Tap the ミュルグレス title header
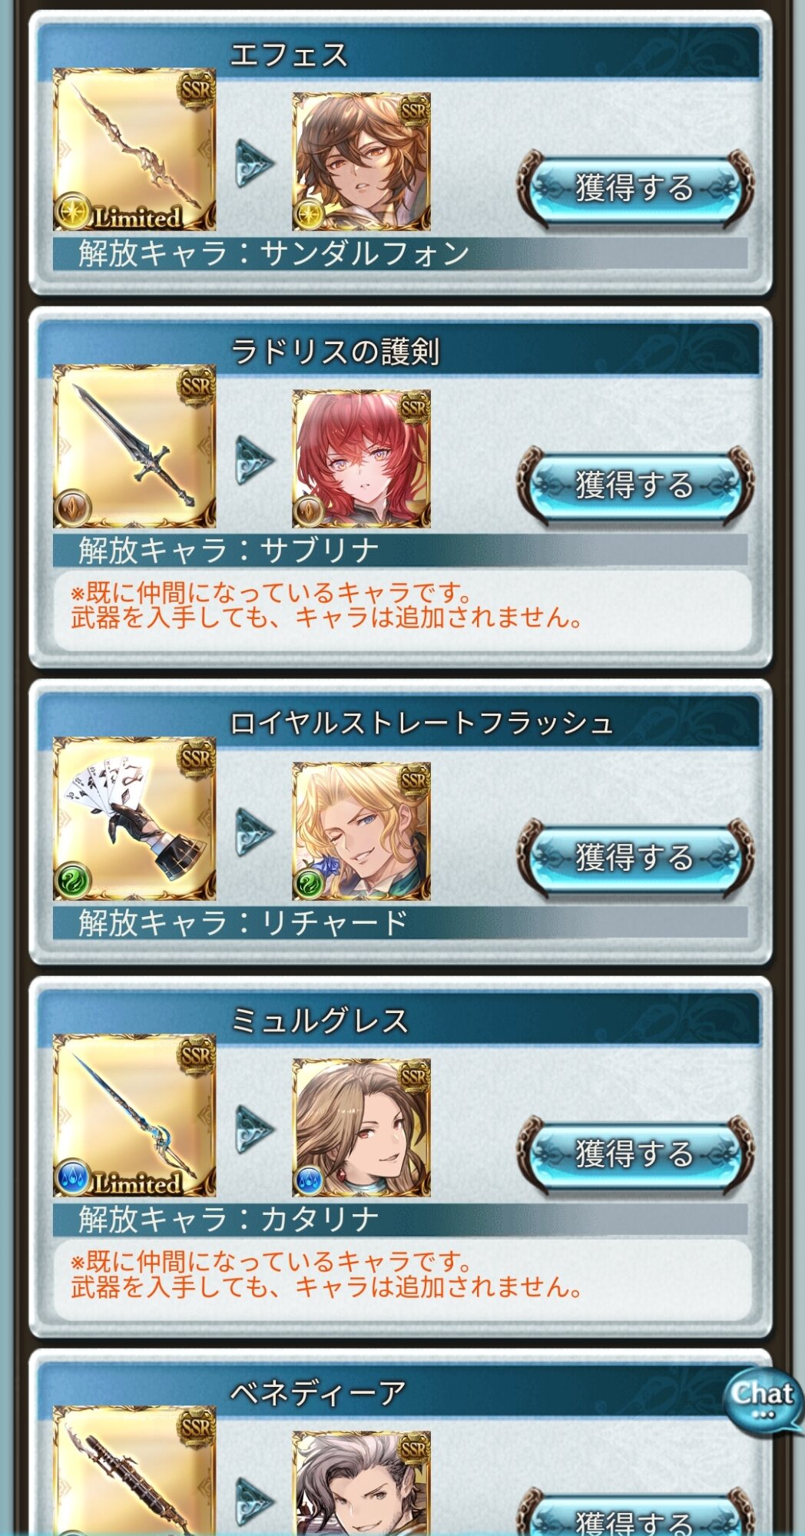This screenshot has height=1536, width=805. [x=399, y=1020]
